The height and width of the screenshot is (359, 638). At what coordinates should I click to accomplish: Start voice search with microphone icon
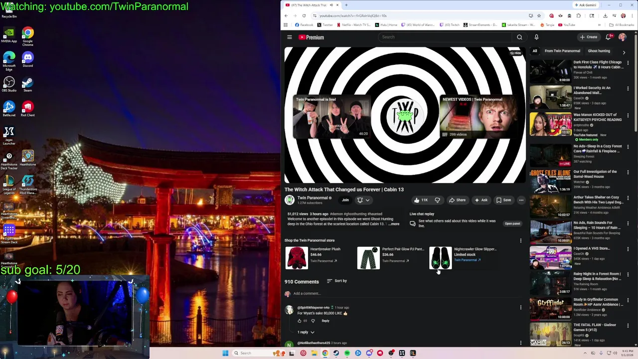coord(536,37)
